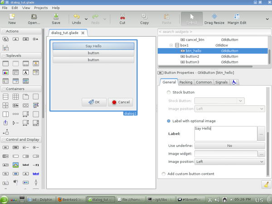Image resolution: width=272 pixels, height=204 pixels.
Task: Select the black Label widget palette icon
Action: [26, 165]
